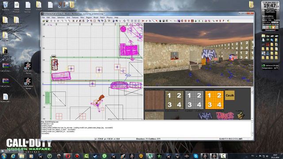The image size is (283, 159).
Task: Open the View menu
Action: click(54, 18)
